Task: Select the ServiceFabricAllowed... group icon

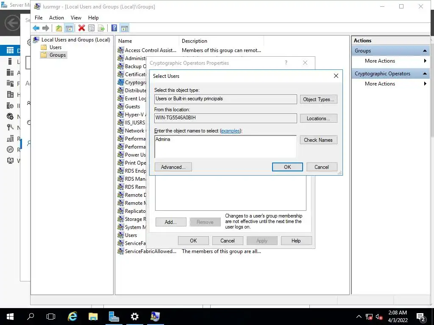Action: click(x=120, y=251)
